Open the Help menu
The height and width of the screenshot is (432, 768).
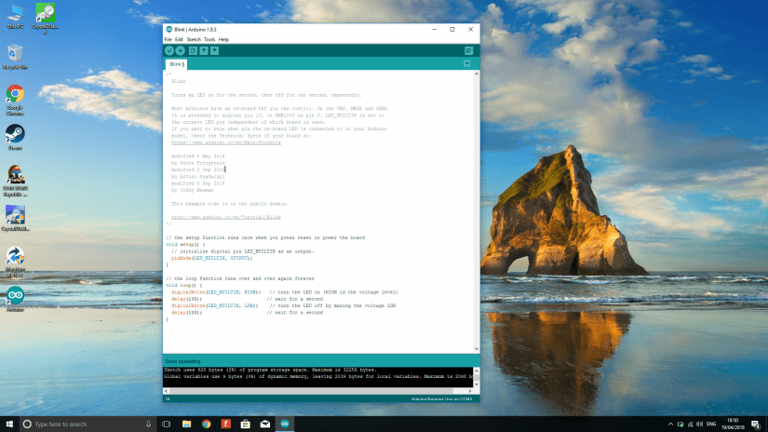[x=223, y=39]
